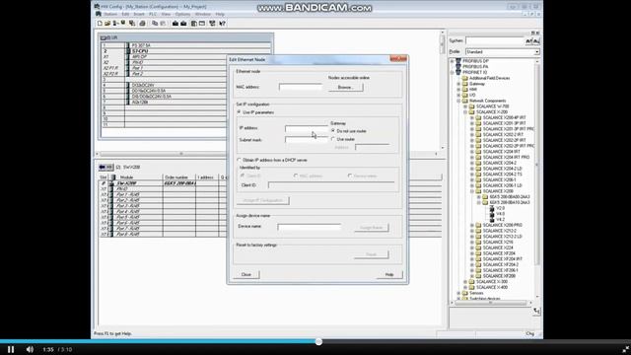The width and height of the screenshot is (631, 355).
Task: Select Obtain IP address from DHCP server
Action: coord(239,160)
